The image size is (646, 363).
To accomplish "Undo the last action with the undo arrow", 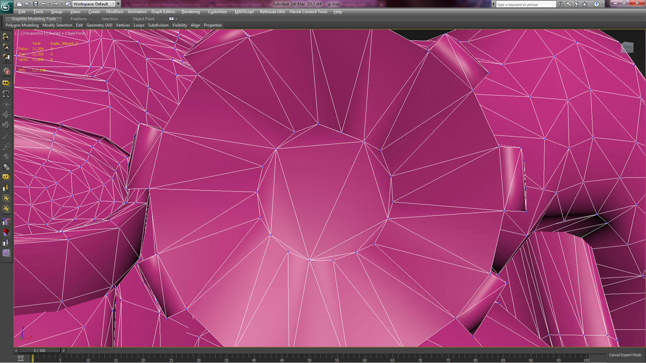I will (x=44, y=4).
